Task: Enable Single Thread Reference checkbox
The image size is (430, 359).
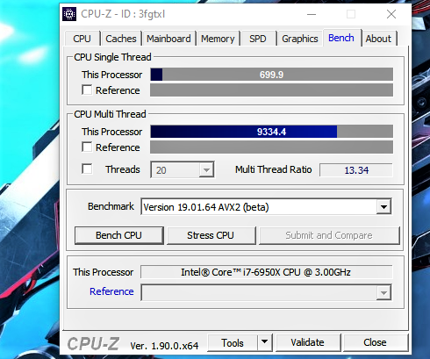Action: coord(87,90)
